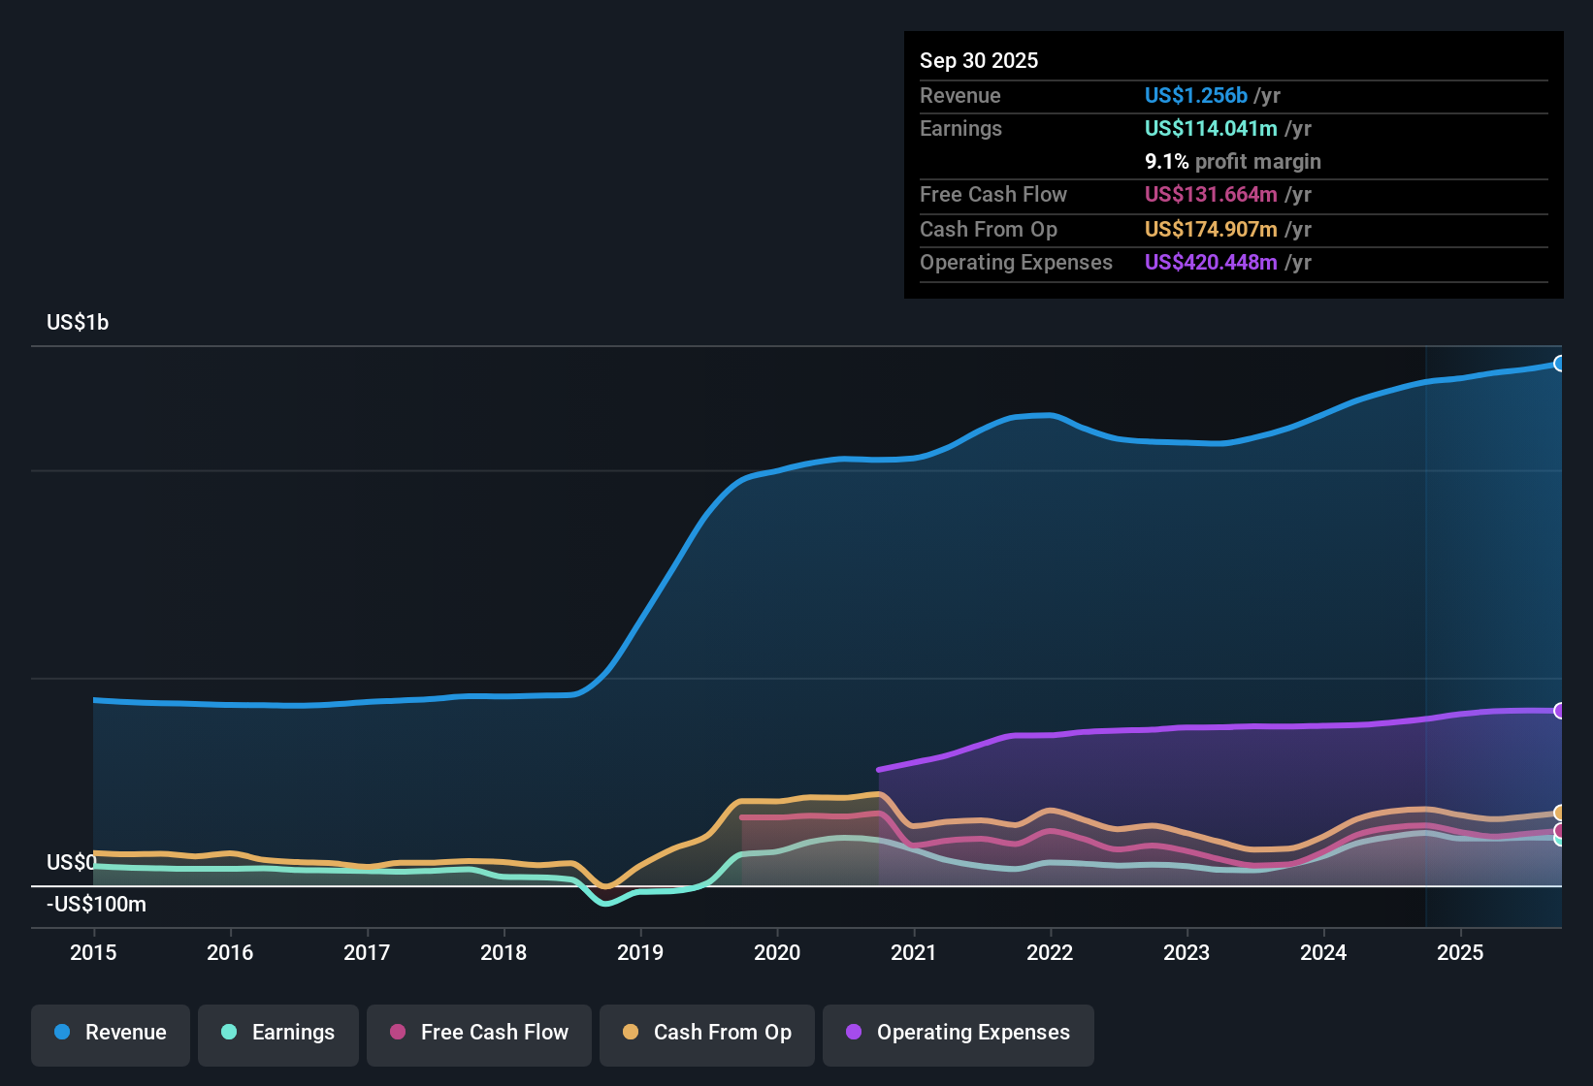Click the Free Cash Flow line endpoint marker
The width and height of the screenshot is (1593, 1086).
pyautogui.click(x=1559, y=831)
